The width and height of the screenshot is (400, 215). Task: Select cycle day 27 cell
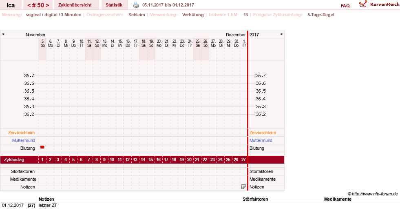[x=243, y=160]
